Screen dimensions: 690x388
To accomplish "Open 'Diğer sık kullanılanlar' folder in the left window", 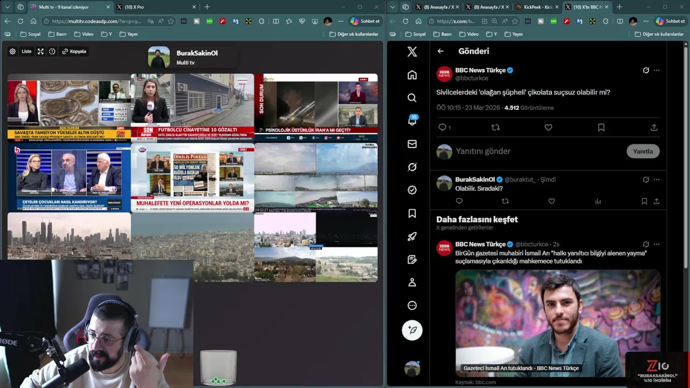I will (354, 34).
